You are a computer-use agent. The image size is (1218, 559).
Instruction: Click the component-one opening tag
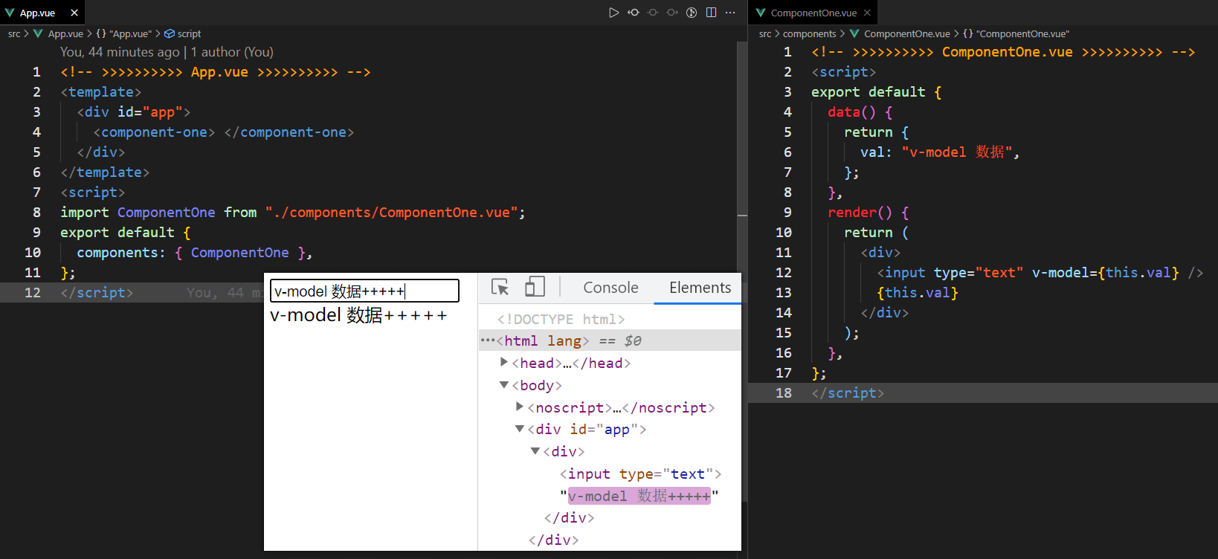[x=154, y=132]
